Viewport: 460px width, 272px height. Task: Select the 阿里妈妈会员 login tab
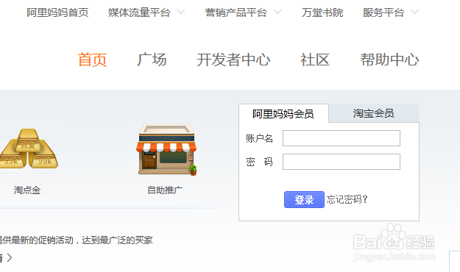[283, 114]
